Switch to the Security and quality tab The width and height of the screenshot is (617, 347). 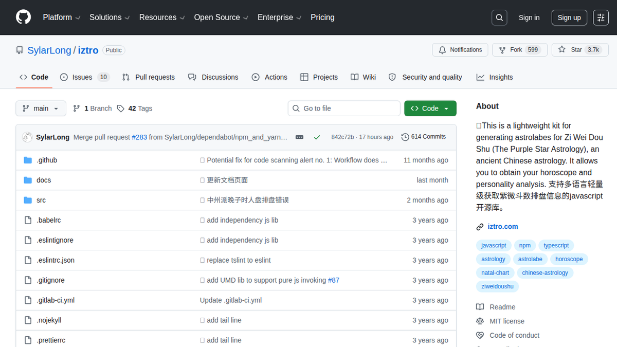click(425, 77)
